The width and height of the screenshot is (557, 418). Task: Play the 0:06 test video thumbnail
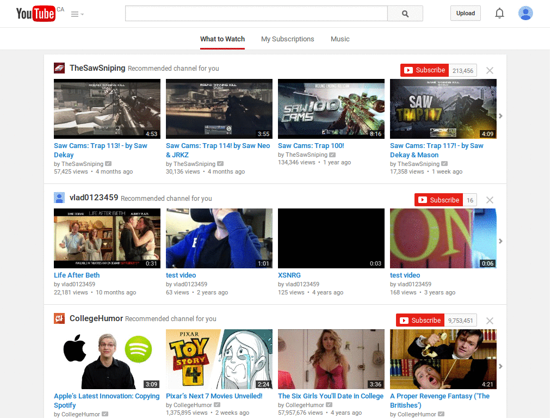[x=443, y=238]
